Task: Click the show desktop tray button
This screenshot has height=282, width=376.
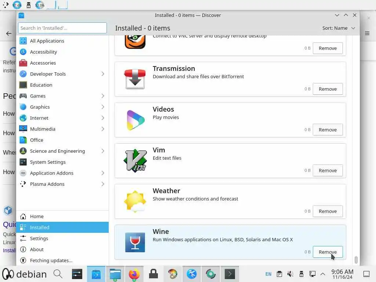Action: pyautogui.click(x=366, y=274)
